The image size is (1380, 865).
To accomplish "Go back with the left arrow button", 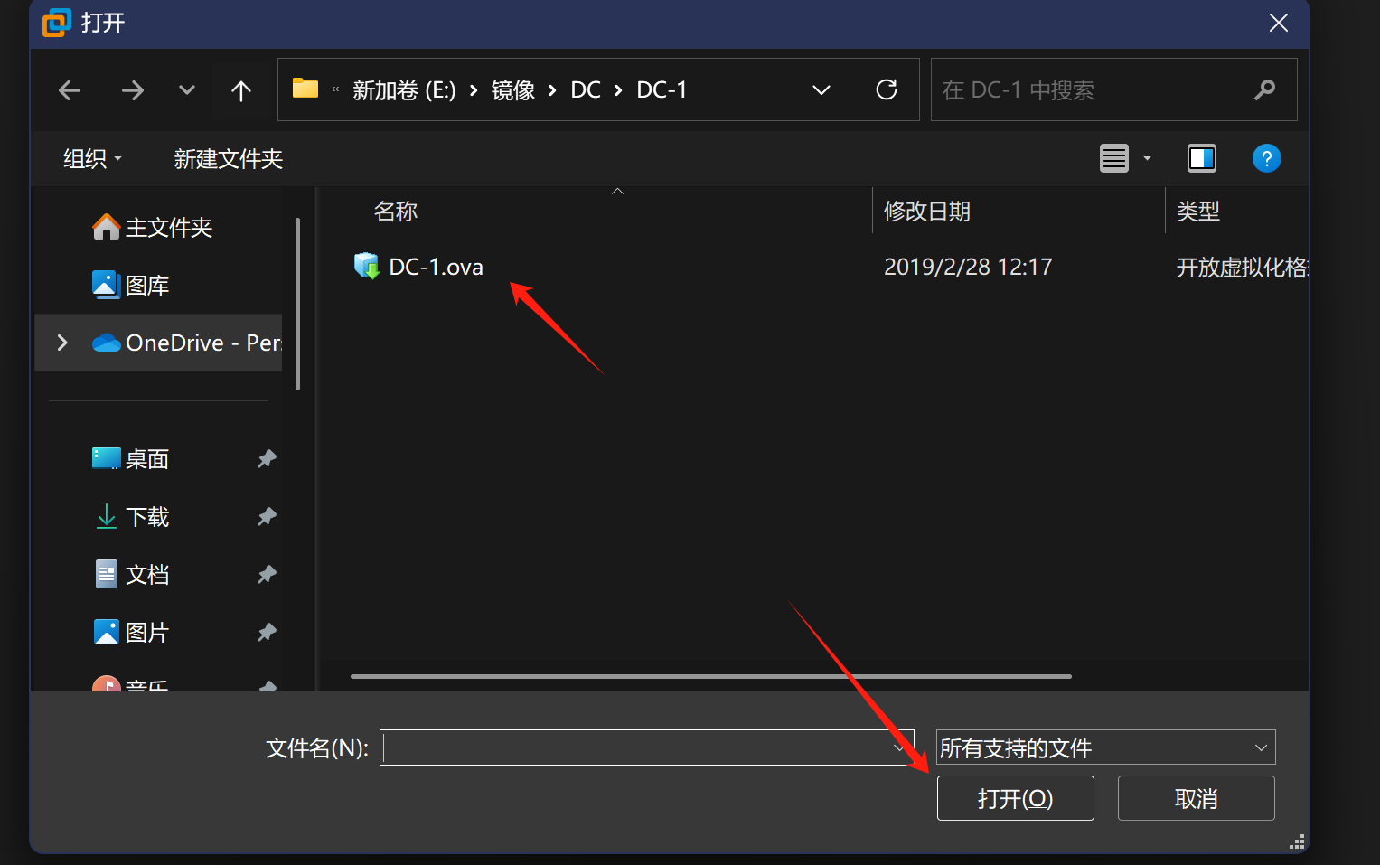I will 70,90.
